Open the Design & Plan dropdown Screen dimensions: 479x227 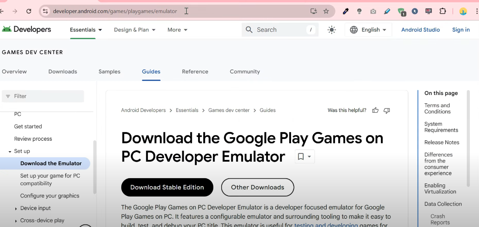(x=135, y=30)
